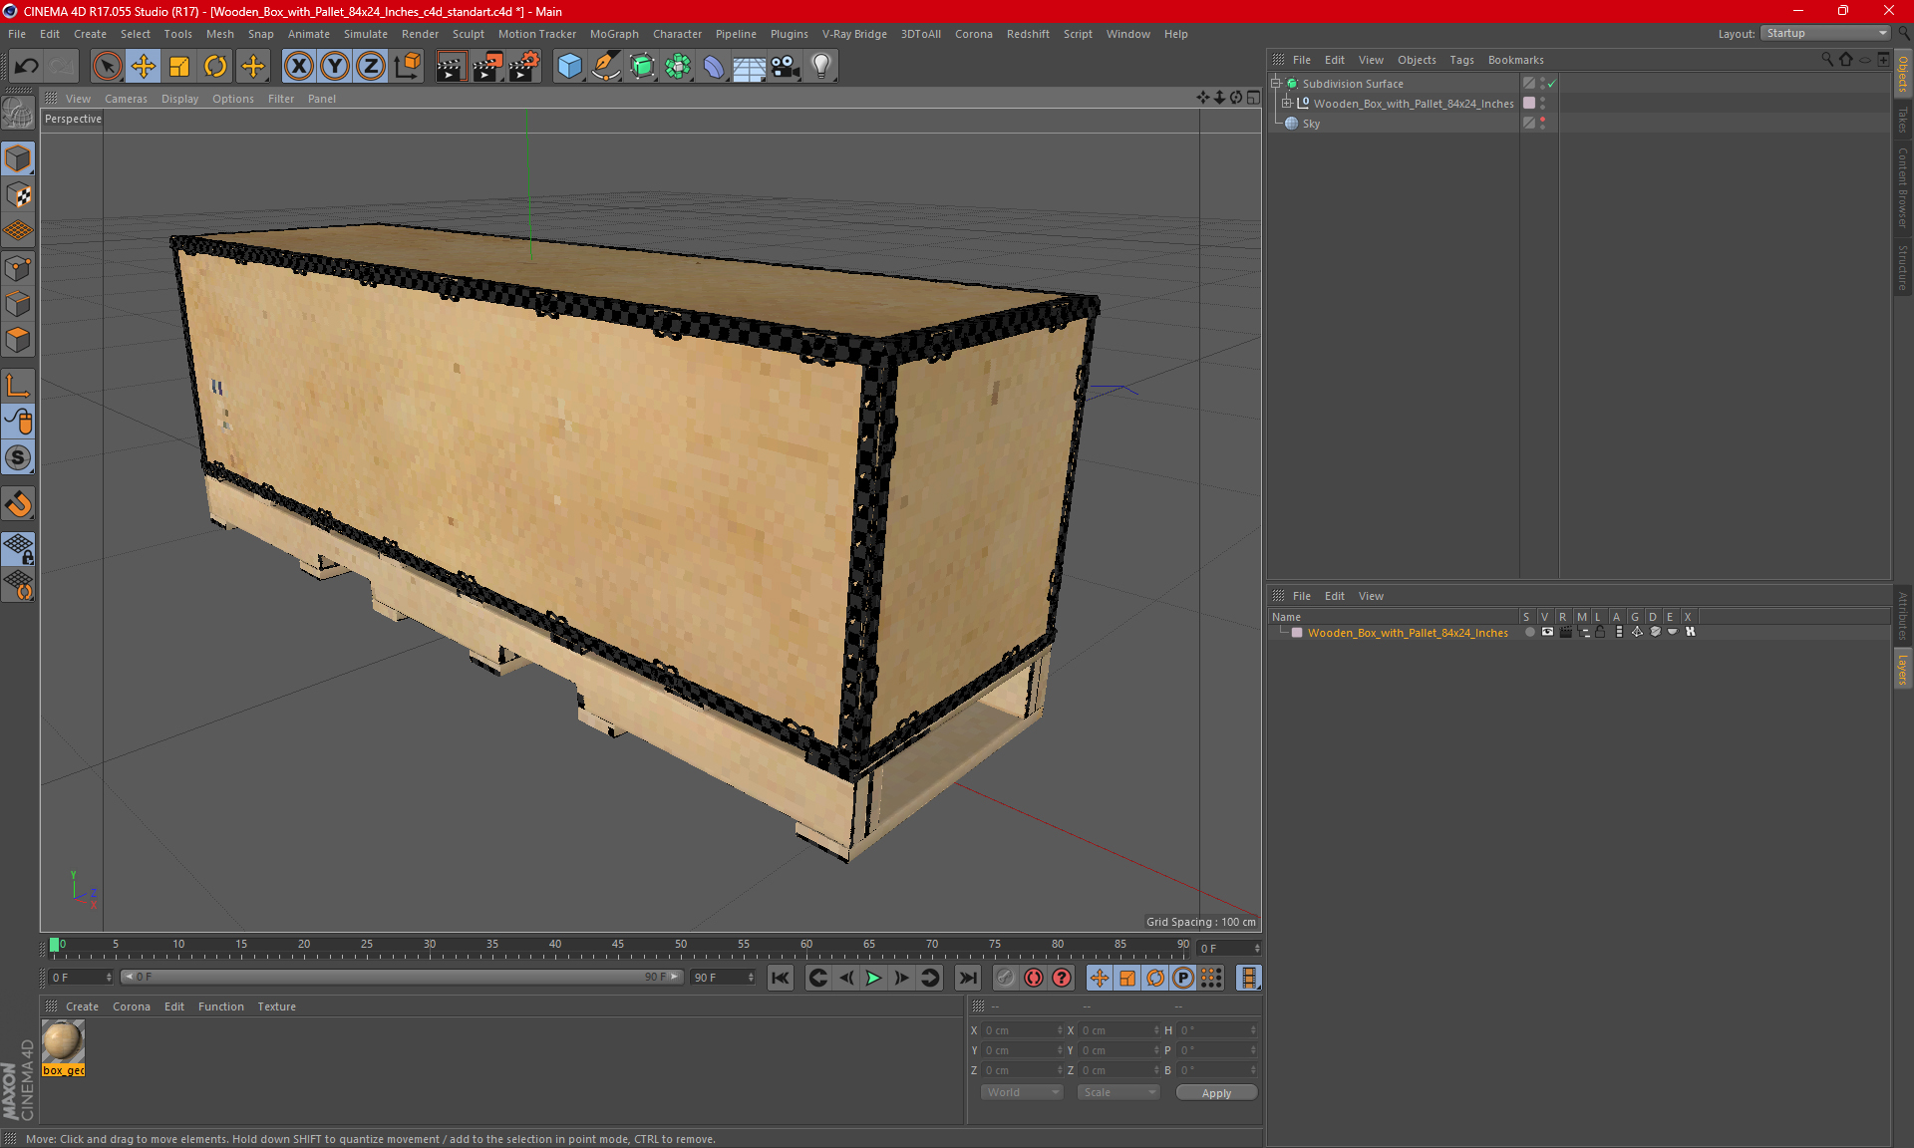Open the Objects panel Tags menu
Screen dimensions: 1914x1148
pos(1461,60)
